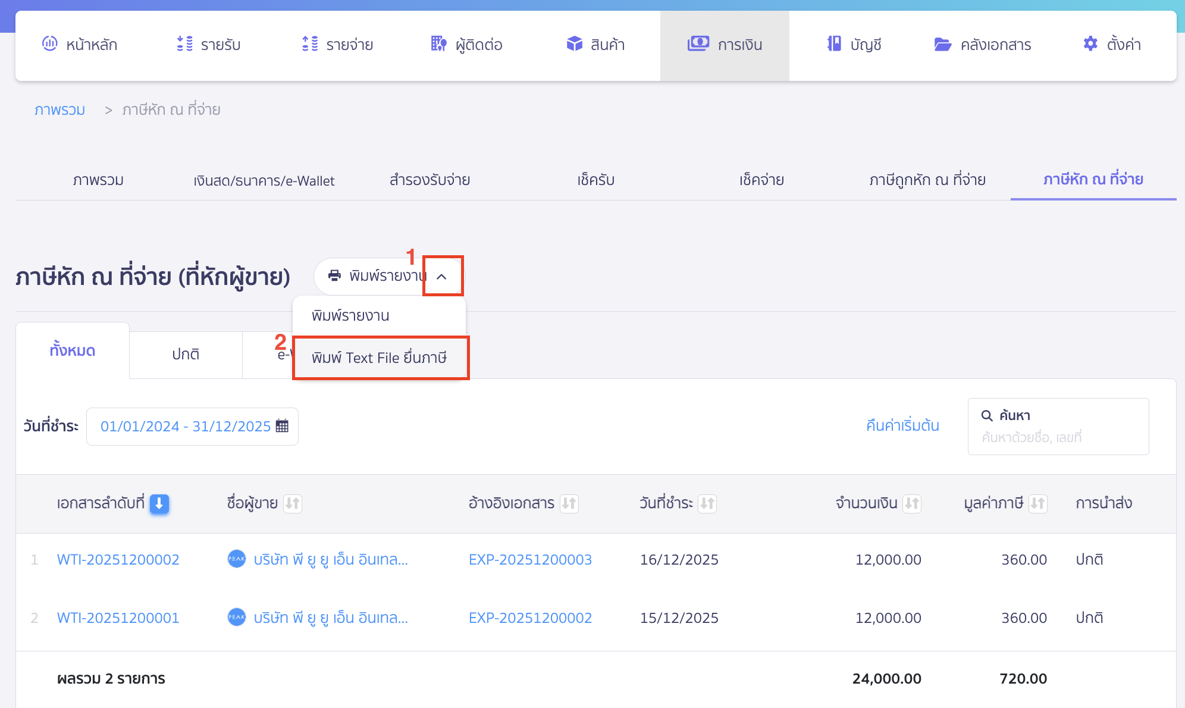This screenshot has height=708, width=1185.
Task: Switch to ภาษีถูกหัก ณ ที่จ่าย tab
Action: (x=927, y=180)
